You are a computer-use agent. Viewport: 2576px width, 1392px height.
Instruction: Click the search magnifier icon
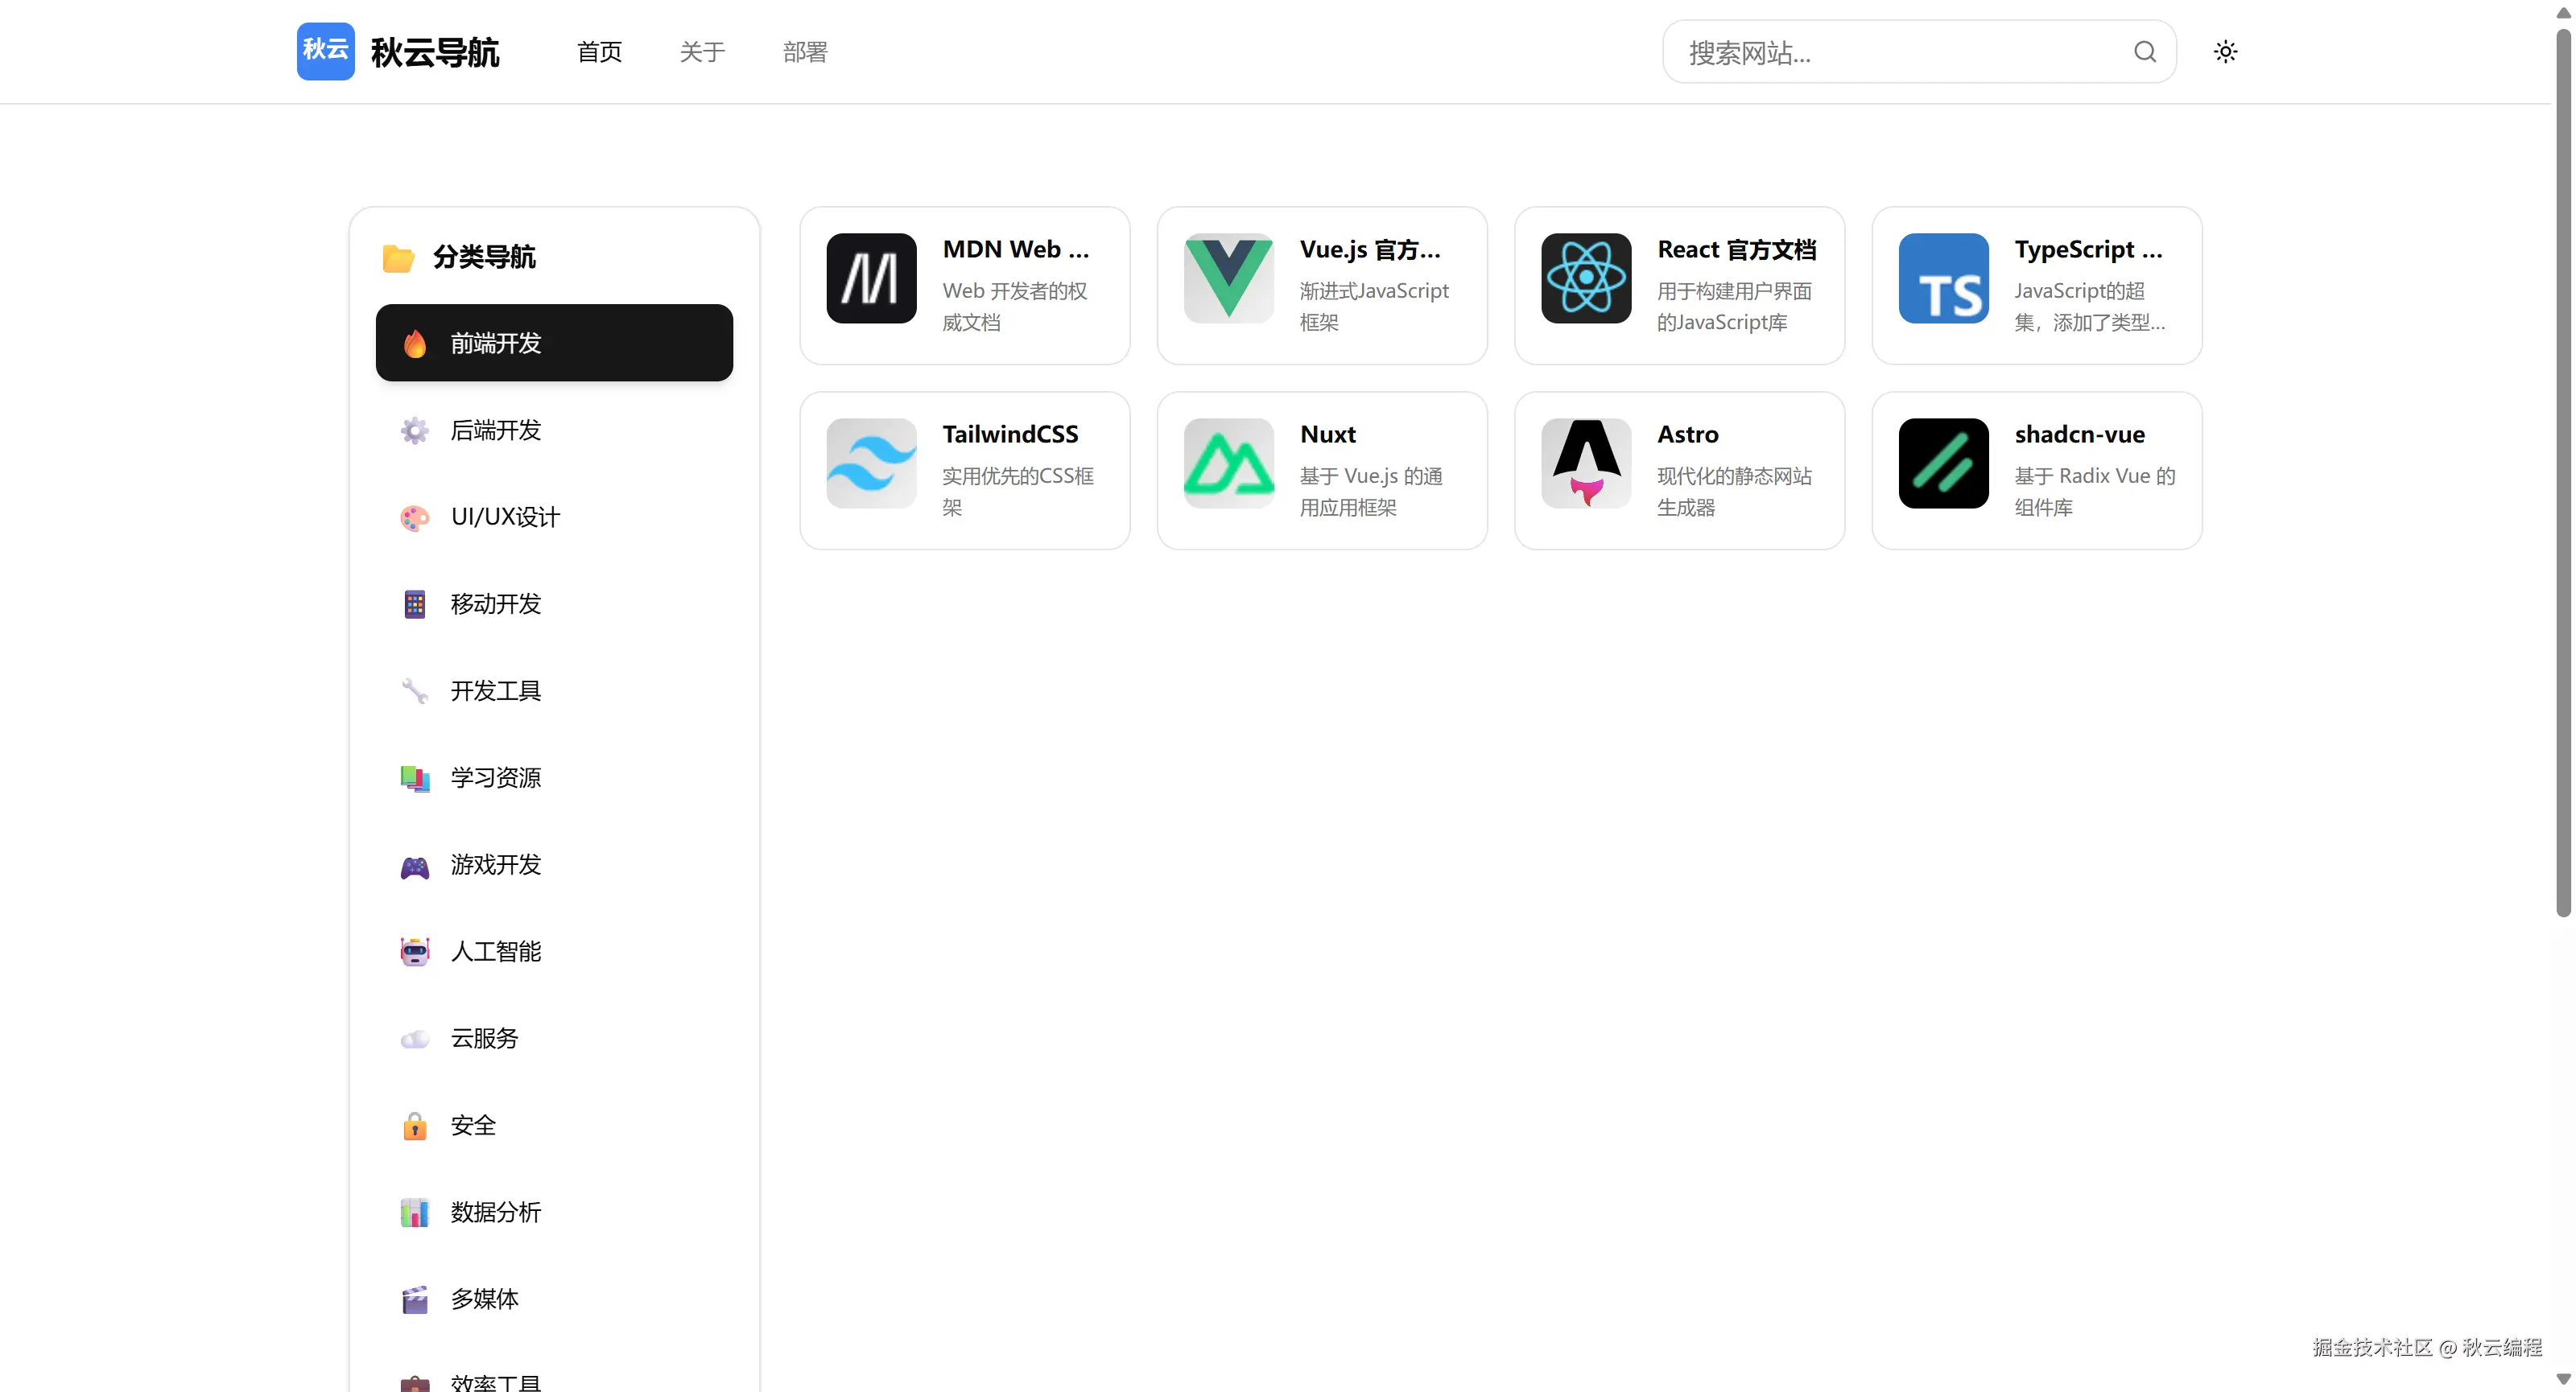tap(2144, 51)
